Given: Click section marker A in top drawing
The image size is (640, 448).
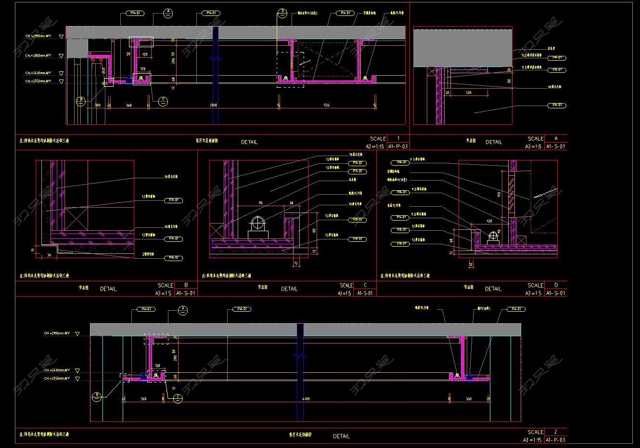Looking at the screenshot, I should [168, 12].
